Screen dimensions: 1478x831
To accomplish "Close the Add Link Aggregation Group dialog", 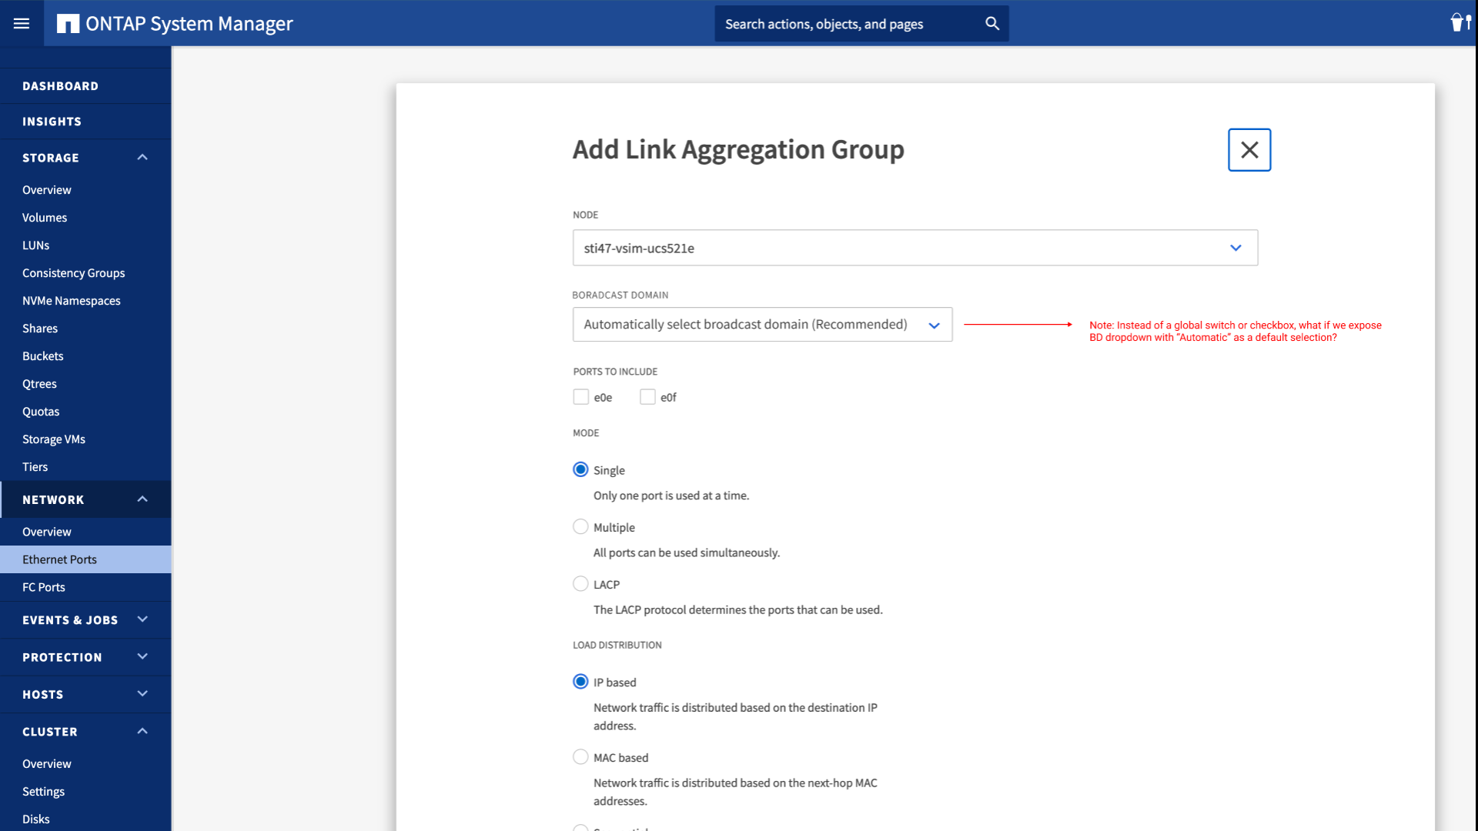I will click(1249, 149).
